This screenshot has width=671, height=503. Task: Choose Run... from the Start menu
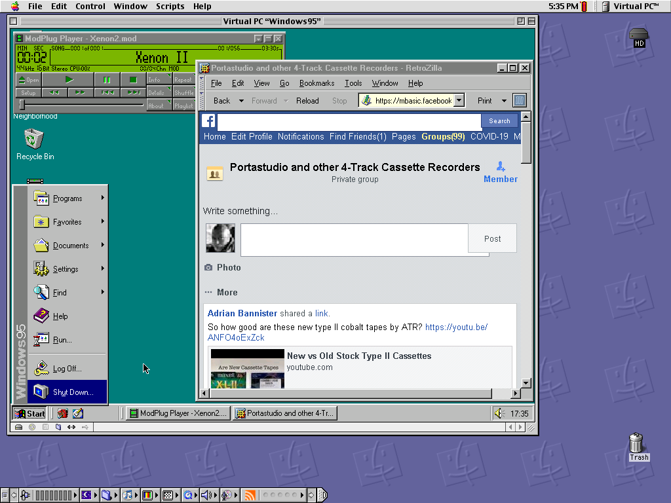point(67,339)
